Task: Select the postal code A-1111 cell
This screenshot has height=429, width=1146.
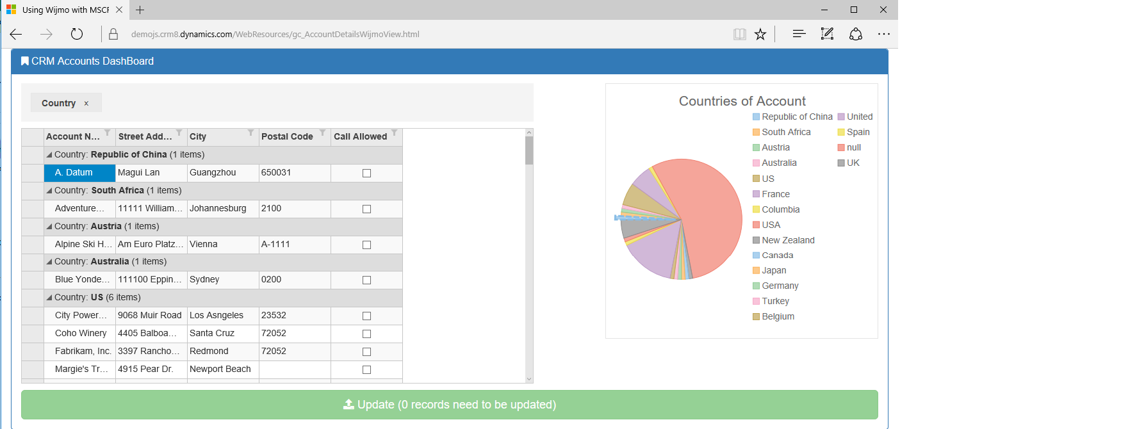Action: (295, 245)
